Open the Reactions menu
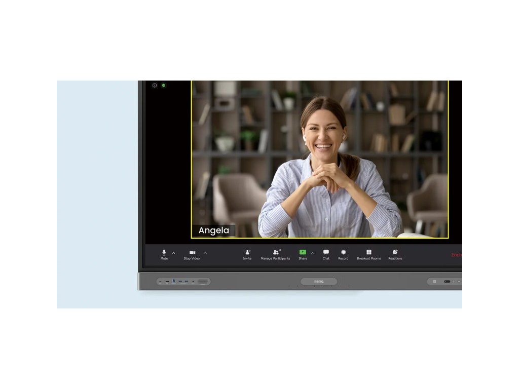The width and height of the screenshot is (519, 389). [395, 255]
